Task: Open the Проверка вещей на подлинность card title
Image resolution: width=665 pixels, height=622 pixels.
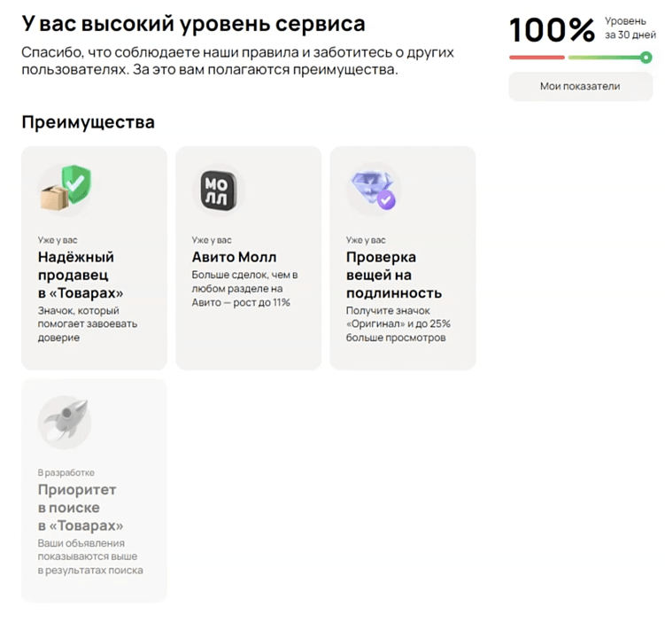Action: click(394, 275)
